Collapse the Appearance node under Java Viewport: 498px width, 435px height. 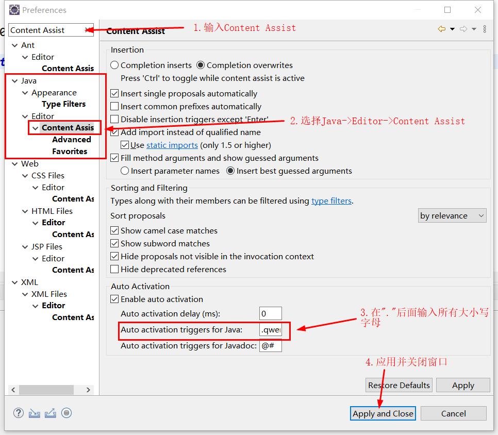25,93
